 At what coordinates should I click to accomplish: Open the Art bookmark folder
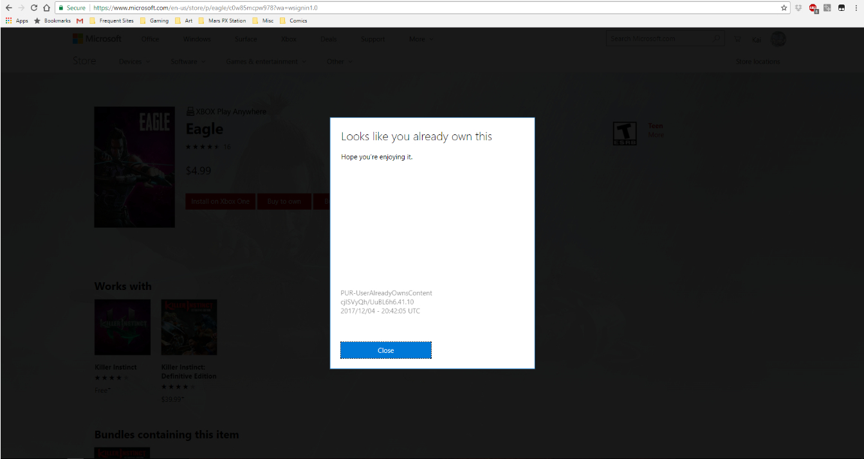pos(183,21)
